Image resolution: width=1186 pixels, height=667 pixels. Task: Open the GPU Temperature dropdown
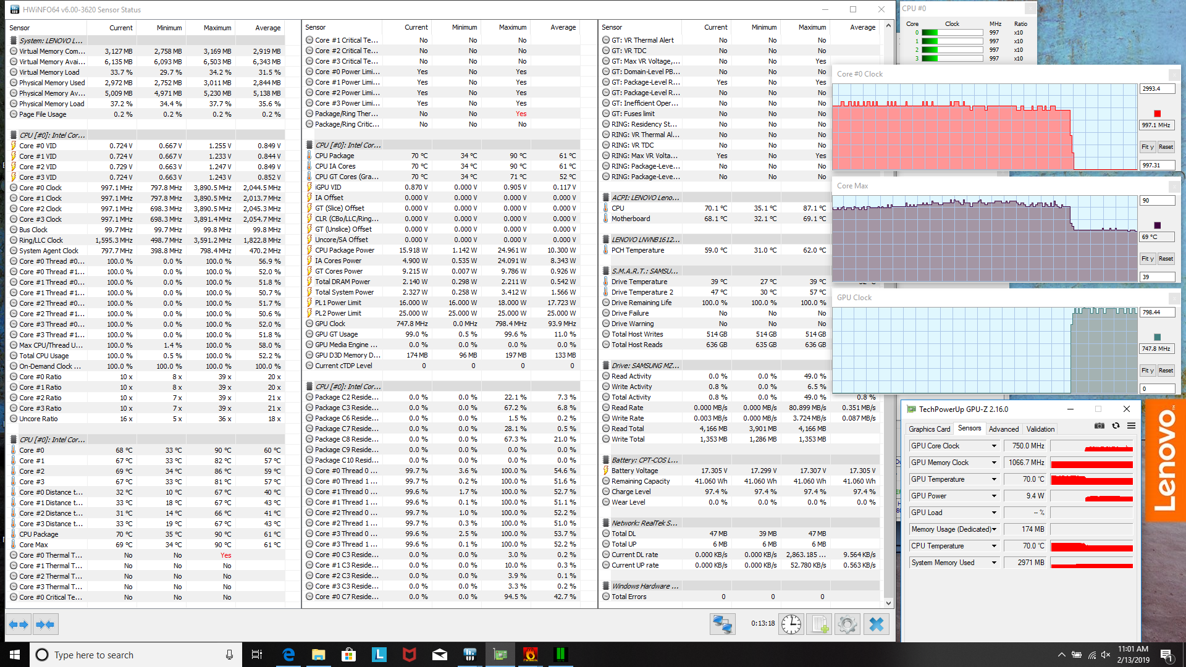click(x=994, y=479)
